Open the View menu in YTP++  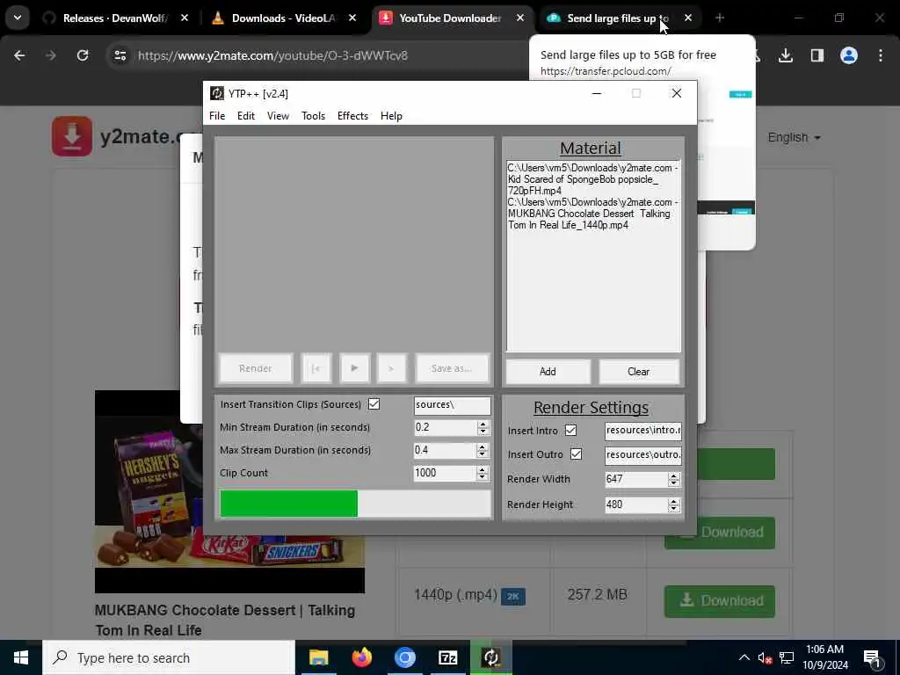(x=278, y=116)
